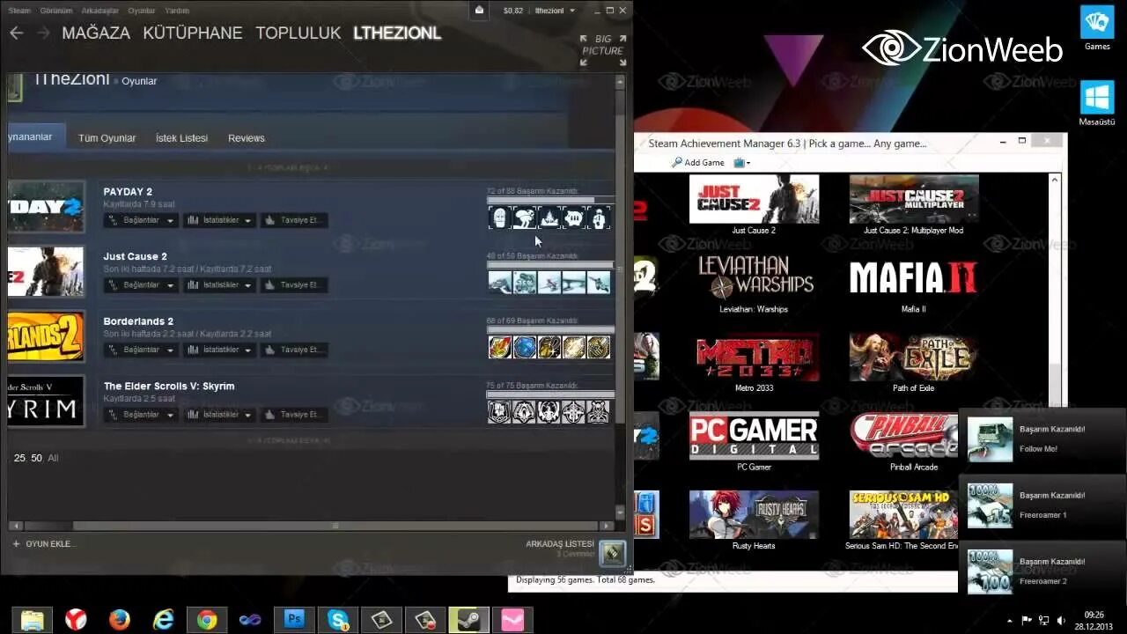The image size is (1127, 634).
Task: Open Borderlands 2 Bağlantılar dropdown
Action: [141, 350]
